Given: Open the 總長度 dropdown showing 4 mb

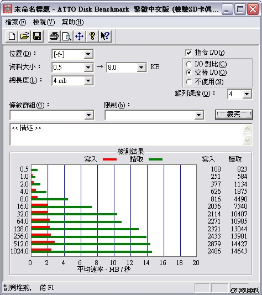Looking at the screenshot, I should [88, 81].
